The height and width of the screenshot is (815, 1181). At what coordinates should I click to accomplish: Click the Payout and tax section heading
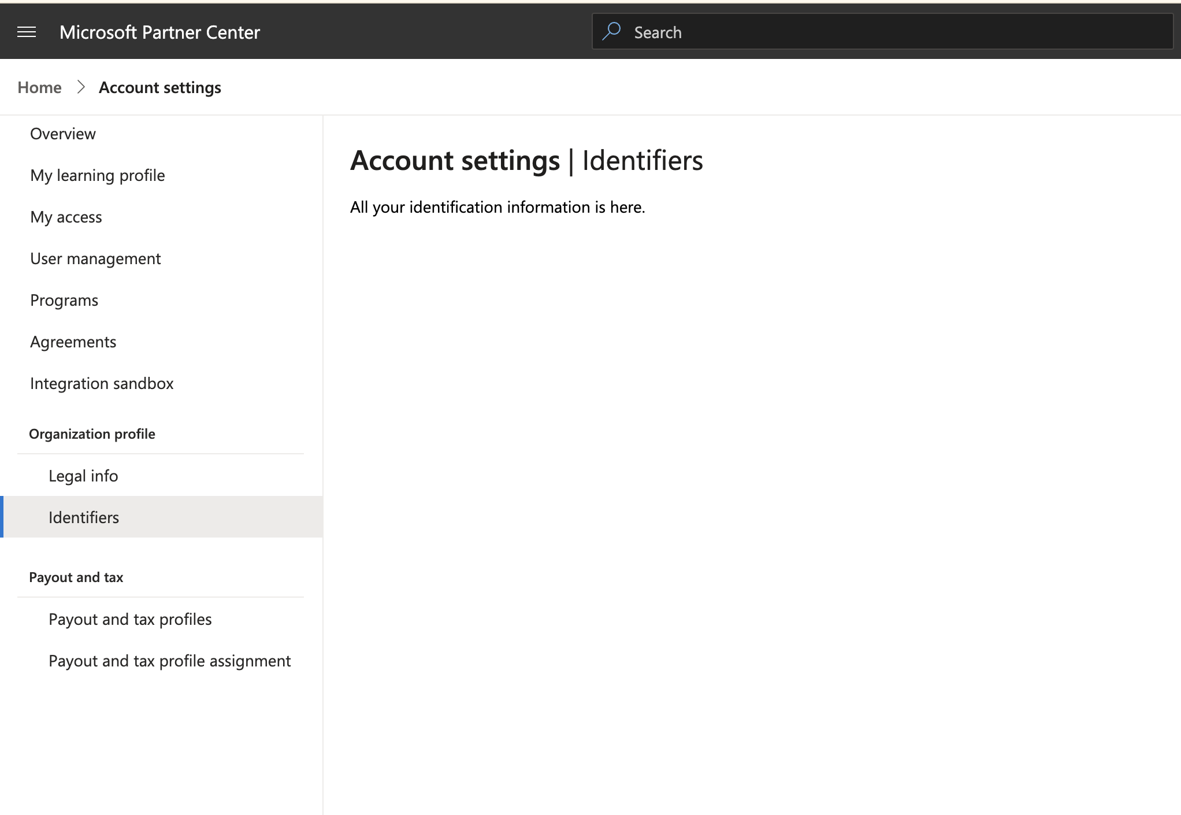(x=76, y=577)
